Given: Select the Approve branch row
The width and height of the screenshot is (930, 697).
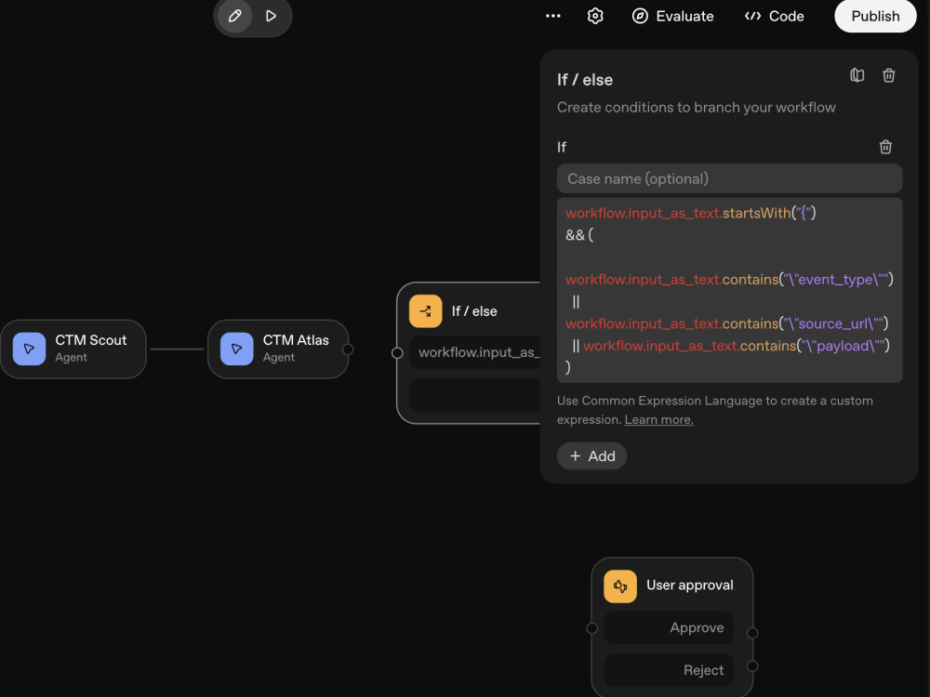Looking at the screenshot, I should pyautogui.click(x=669, y=627).
